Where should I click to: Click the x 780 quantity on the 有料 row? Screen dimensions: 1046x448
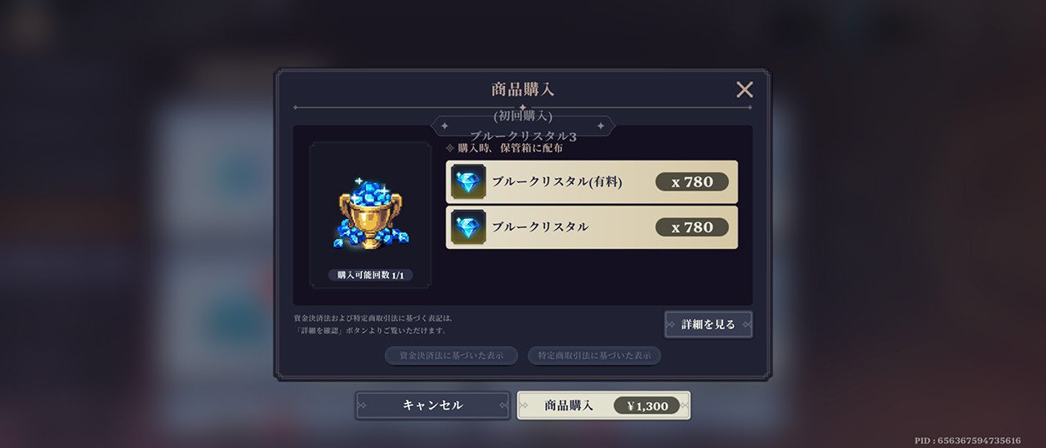692,181
